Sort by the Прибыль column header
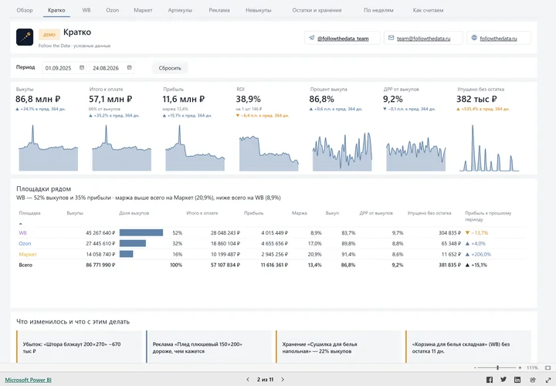The image size is (556, 386). click(x=253, y=213)
